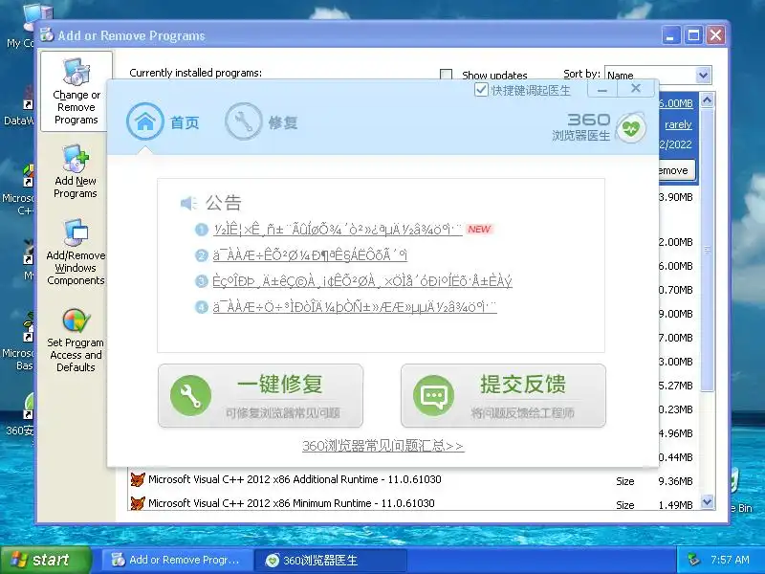Click the blue house home icon
Viewport: 765px width, 574px height.
145,121
